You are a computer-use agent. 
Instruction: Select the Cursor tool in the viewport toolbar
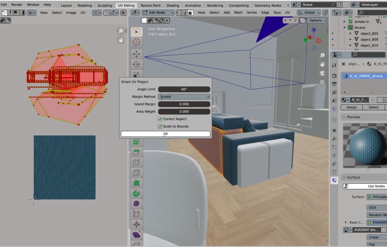click(137, 42)
